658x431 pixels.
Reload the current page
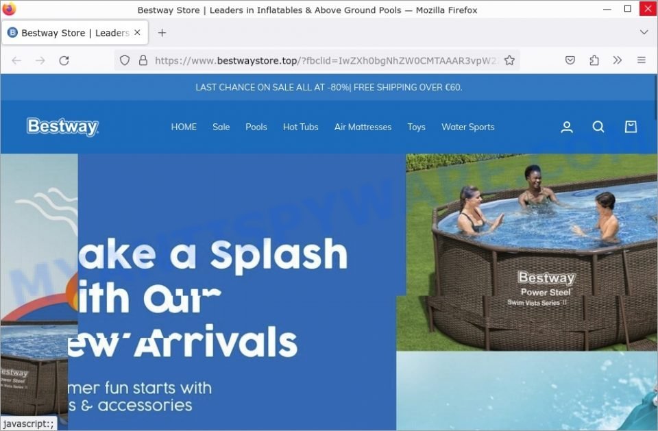tap(64, 60)
